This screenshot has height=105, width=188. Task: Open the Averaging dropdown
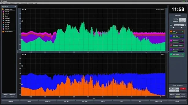click(x=183, y=22)
